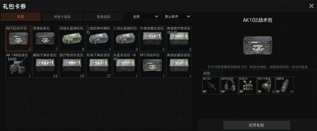Image resolution: width=317 pixels, height=131 pixels.
Task: Open the 默认排序 sort dropdown
Action: (x=178, y=17)
